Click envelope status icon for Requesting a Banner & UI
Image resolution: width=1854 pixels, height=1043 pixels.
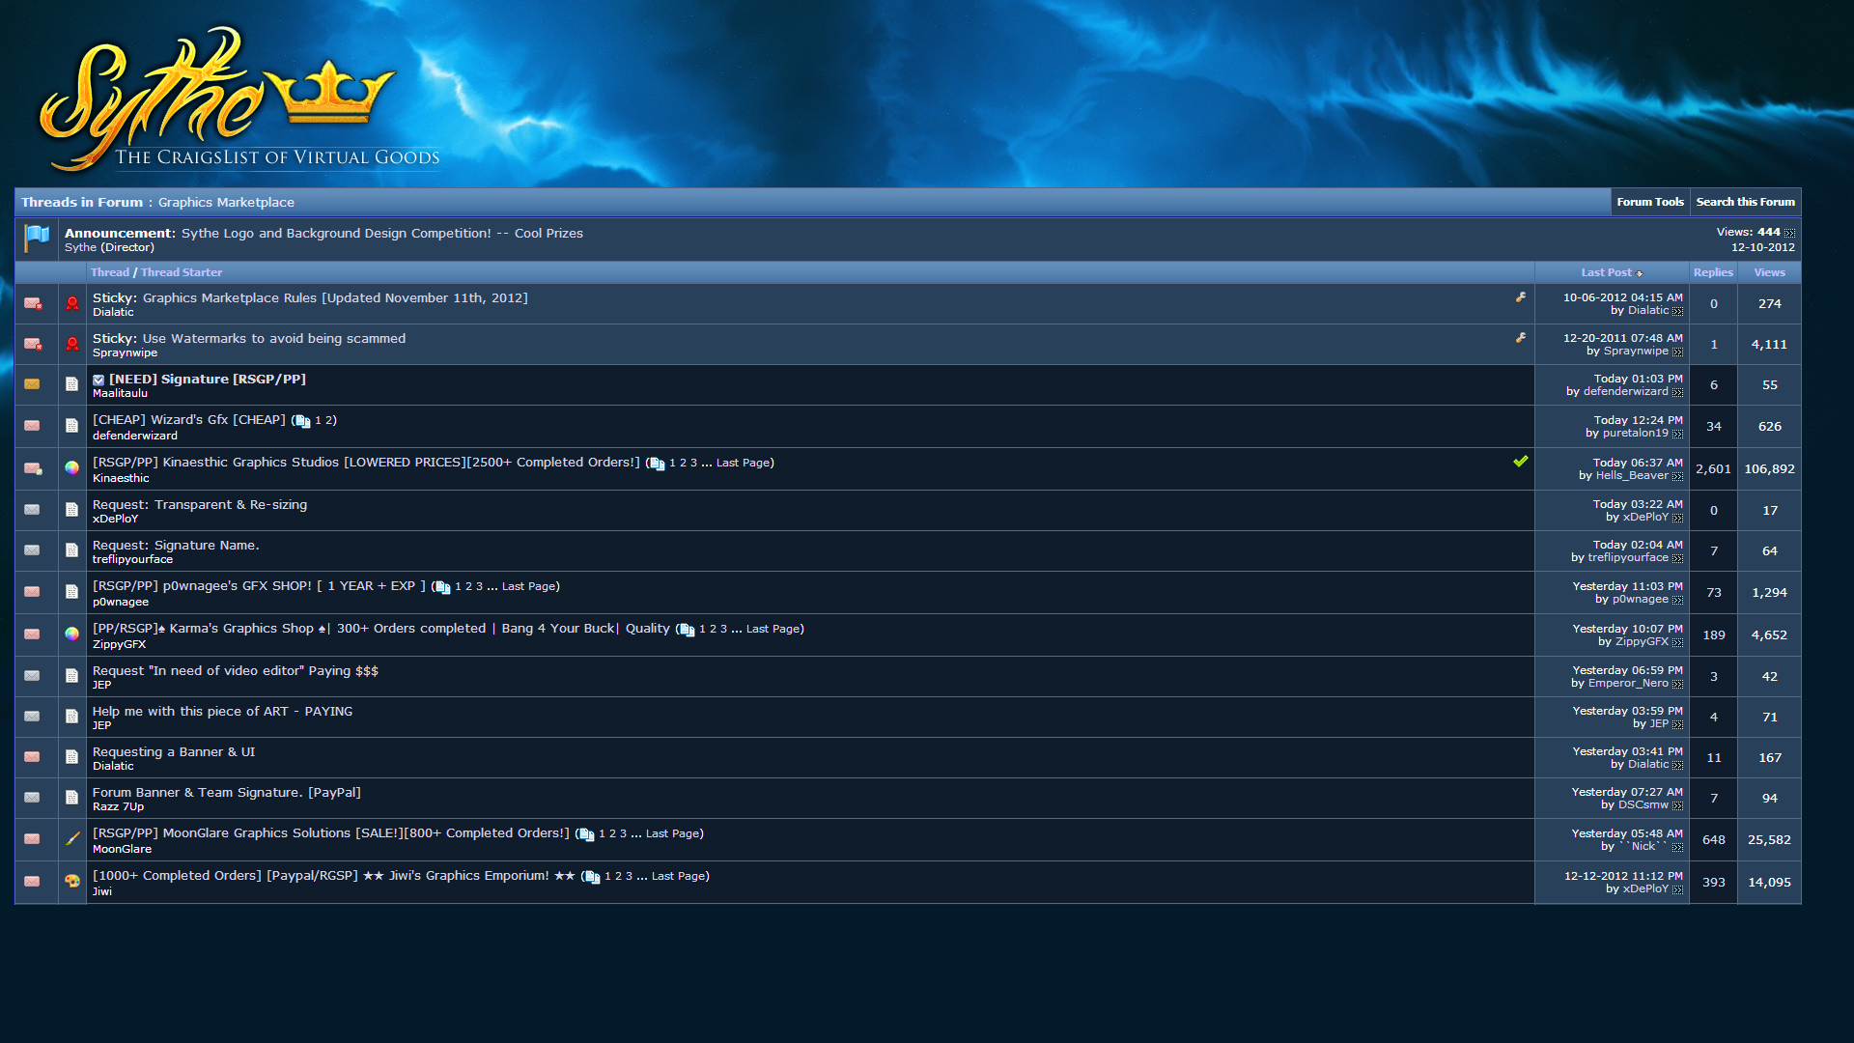tap(33, 757)
